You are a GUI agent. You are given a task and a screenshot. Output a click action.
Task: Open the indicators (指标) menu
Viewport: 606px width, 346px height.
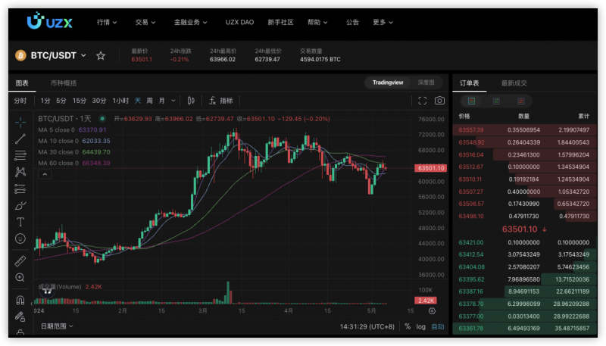tap(220, 101)
